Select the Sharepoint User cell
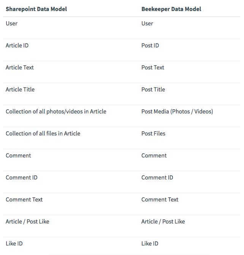The height and width of the screenshot is (255, 244). point(11,24)
